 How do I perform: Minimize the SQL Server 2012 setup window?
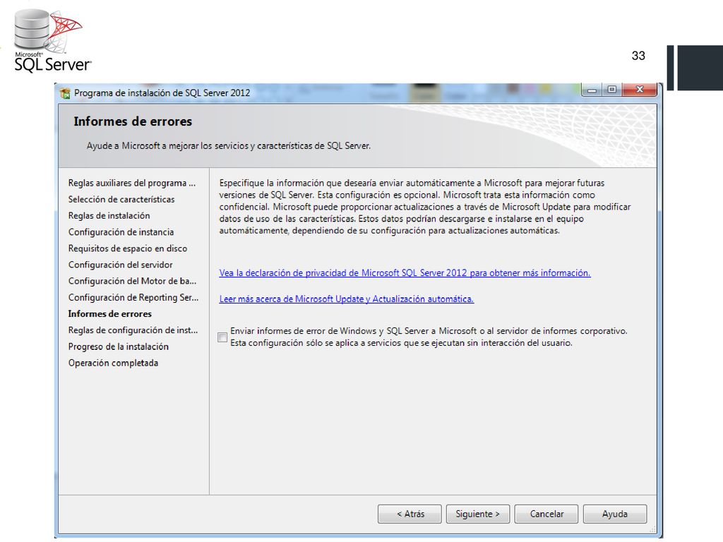592,90
